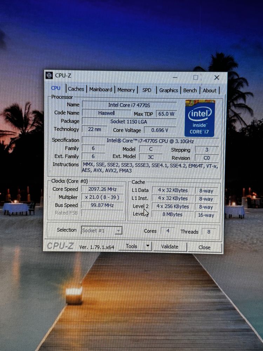Click the Package value 'Socket 1150 LGA'
Viewport: 263px width, 351px height.
pyautogui.click(x=129, y=121)
